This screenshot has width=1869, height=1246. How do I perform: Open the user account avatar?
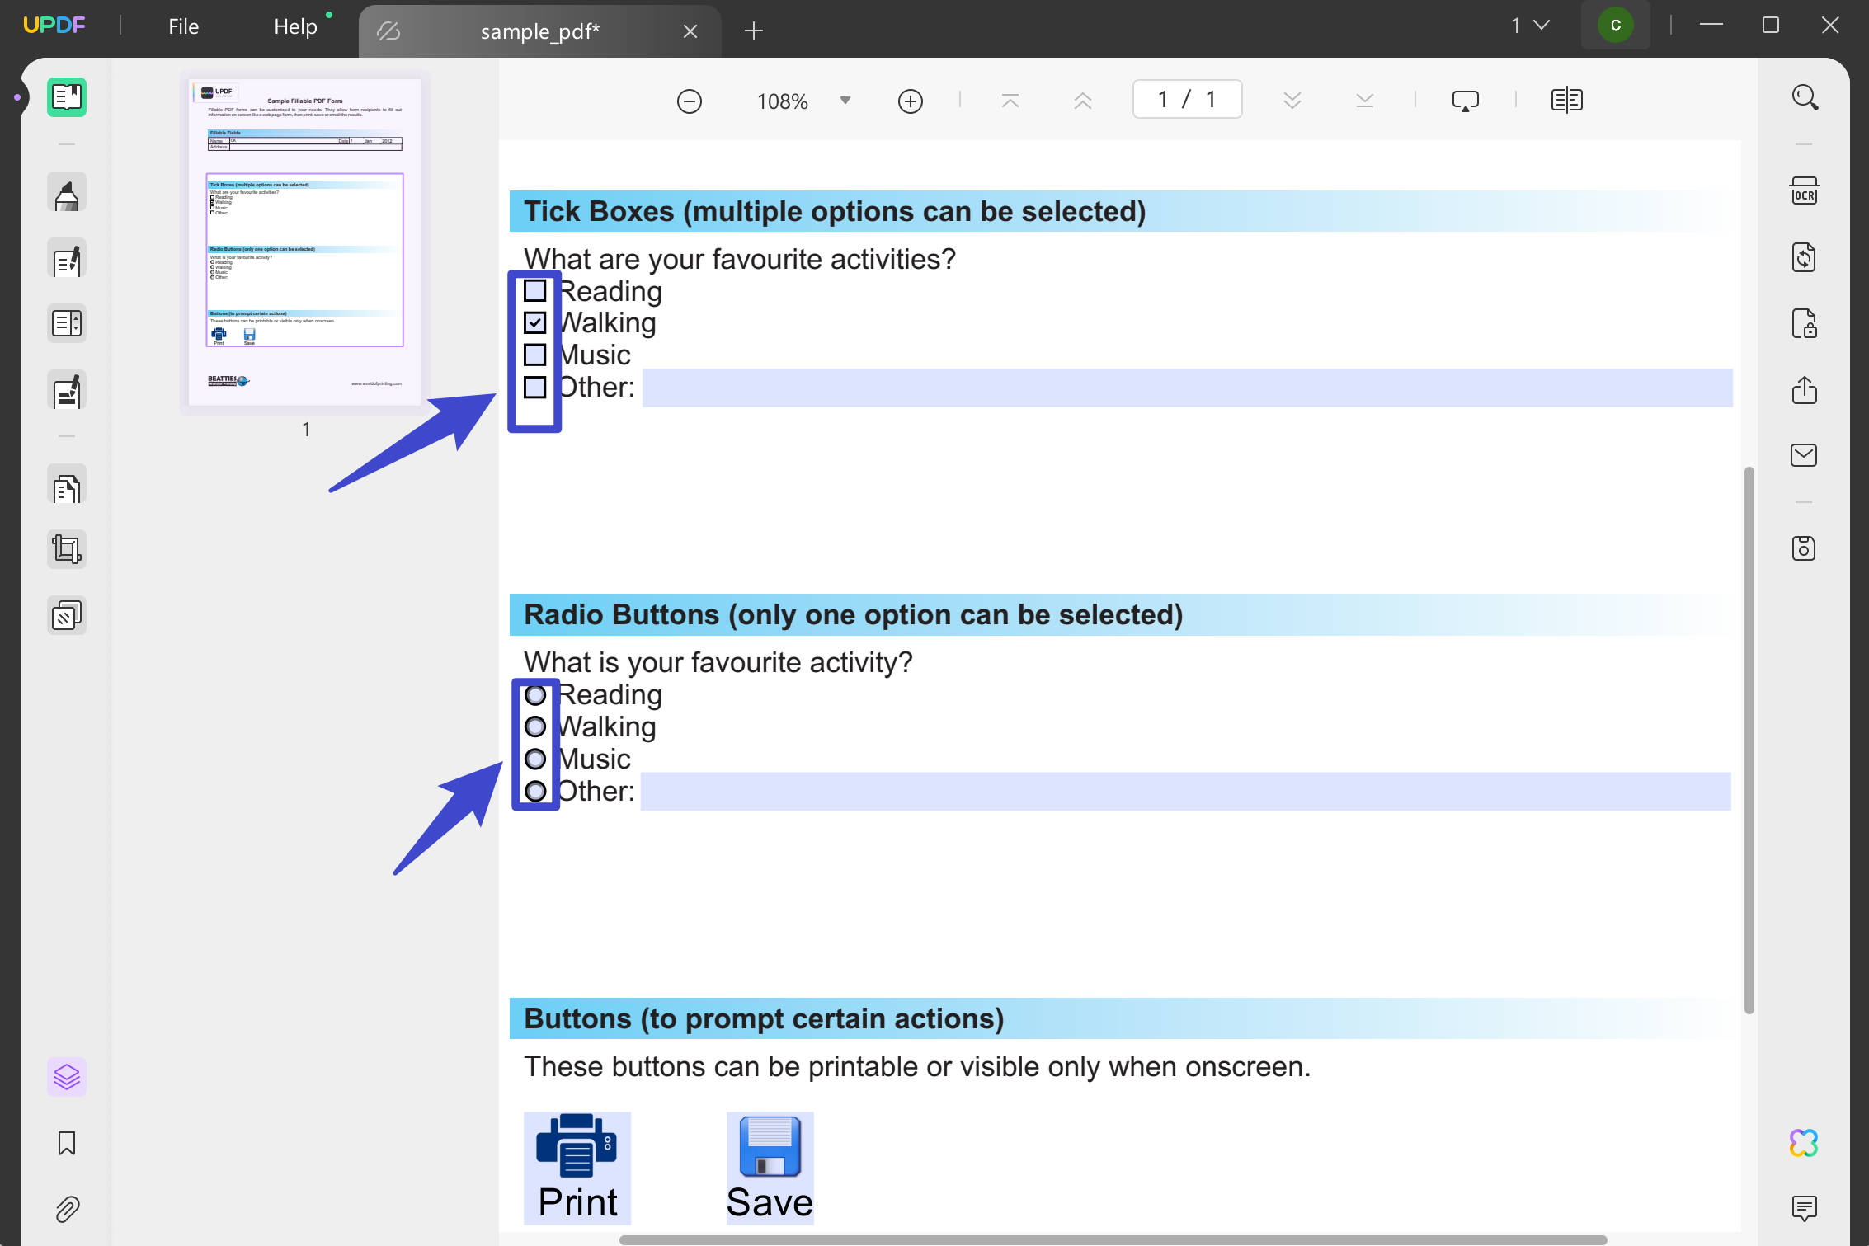coord(1615,25)
